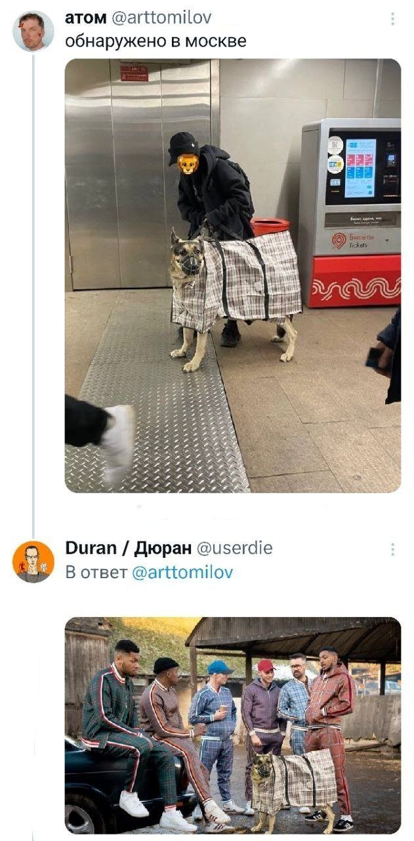414x841 pixels.
Task: Open the more options menu on атом's tweet
Action: coord(392,19)
